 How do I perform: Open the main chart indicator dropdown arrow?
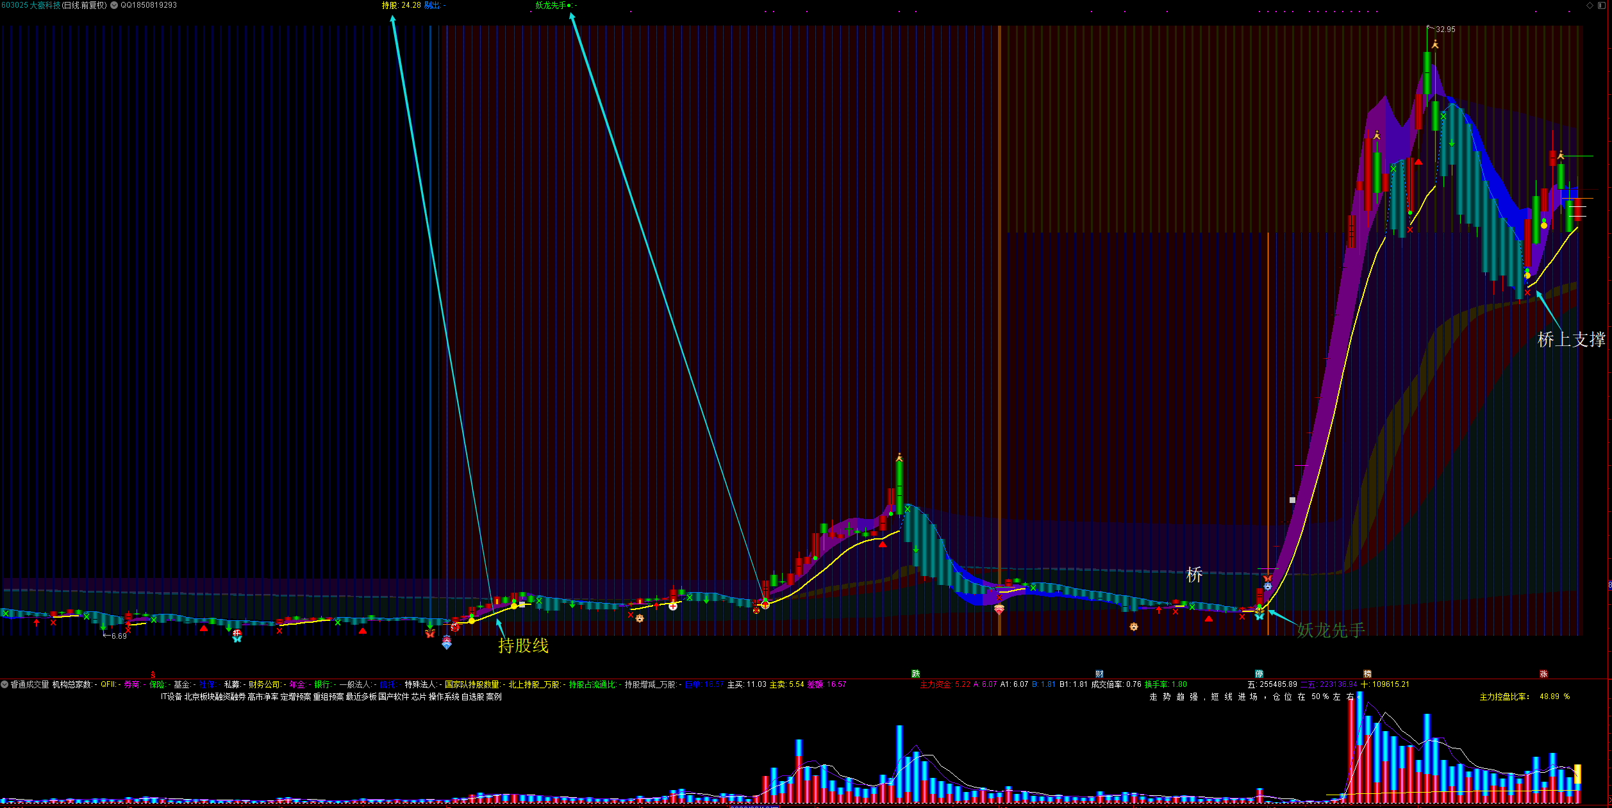[x=114, y=5]
